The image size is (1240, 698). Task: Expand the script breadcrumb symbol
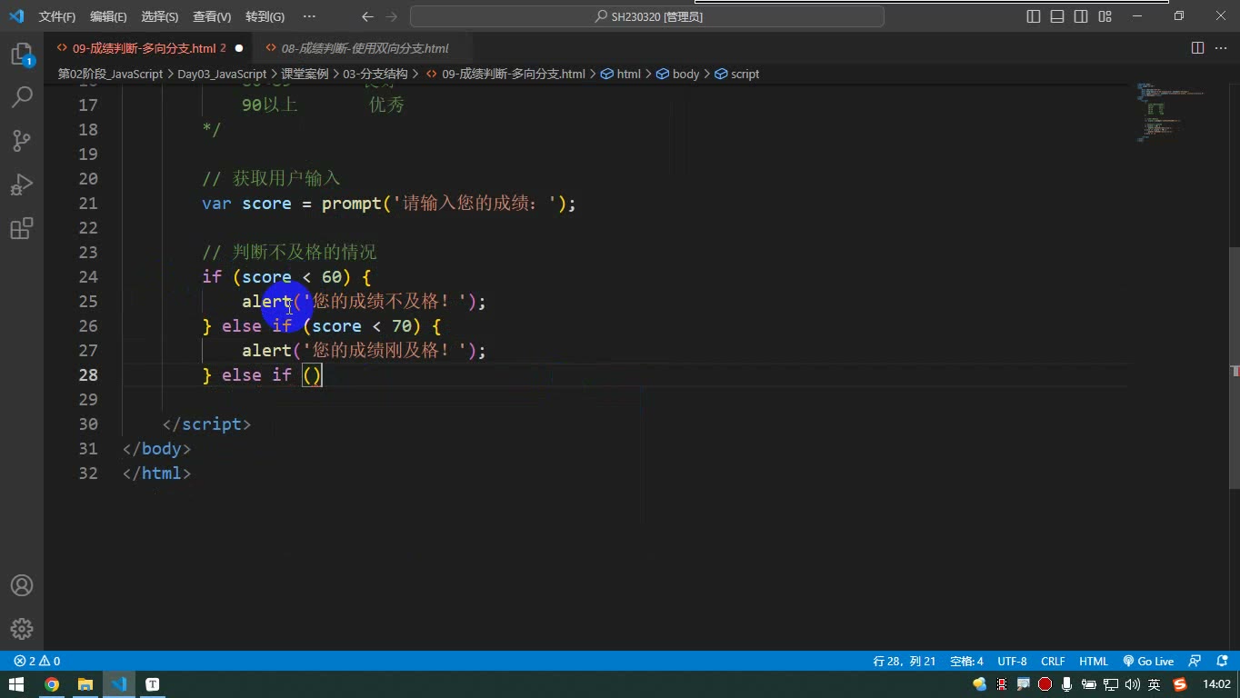click(x=737, y=75)
